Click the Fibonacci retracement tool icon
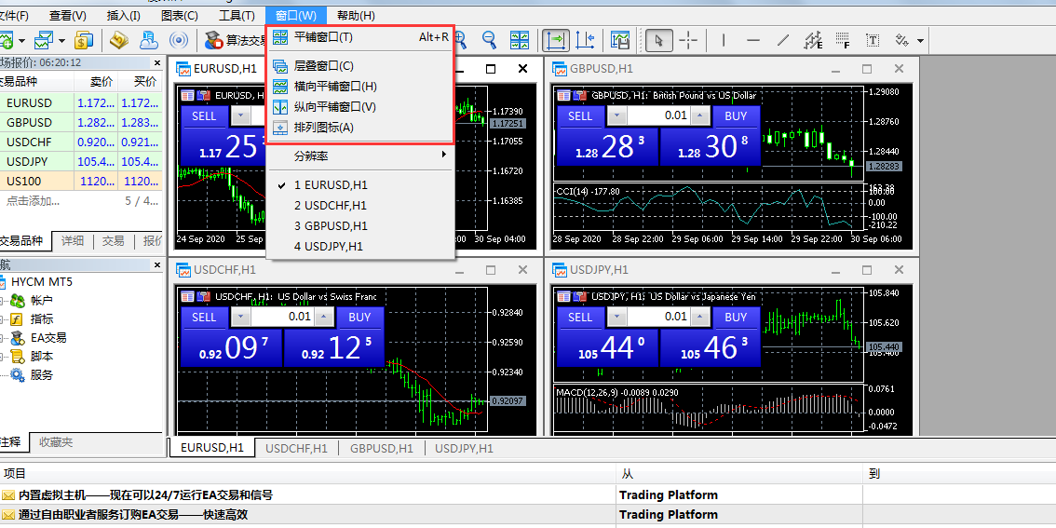 [843, 40]
